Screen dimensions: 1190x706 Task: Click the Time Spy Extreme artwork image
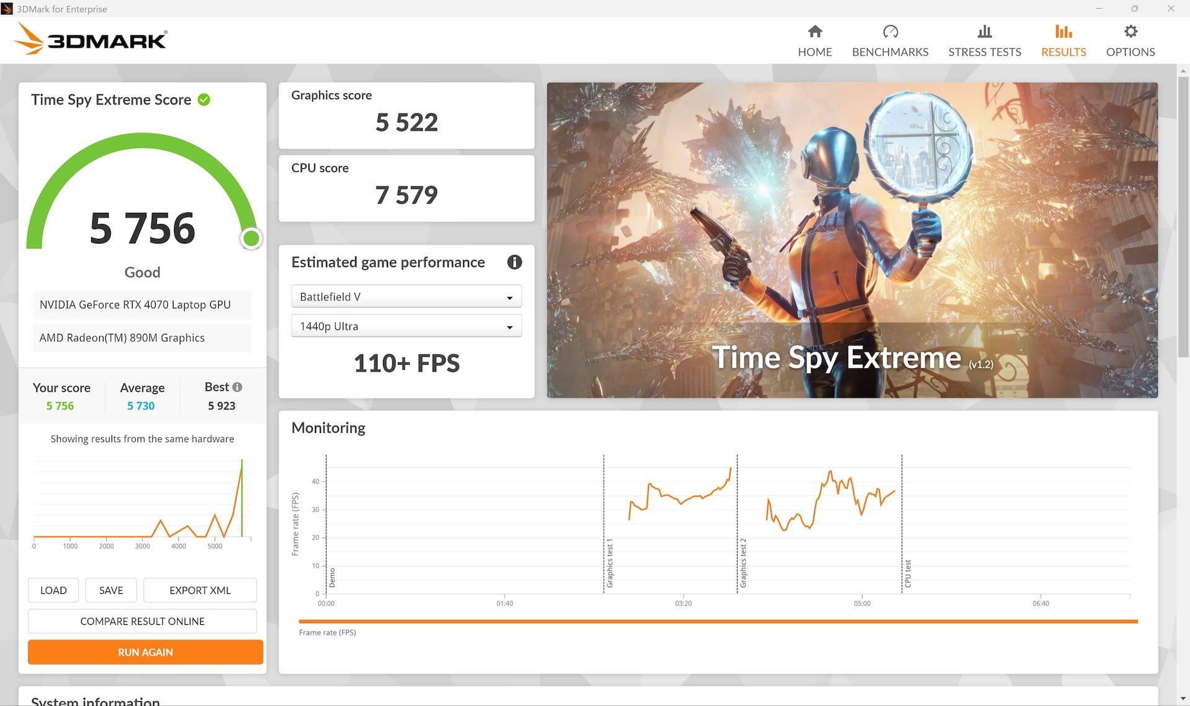click(852, 240)
